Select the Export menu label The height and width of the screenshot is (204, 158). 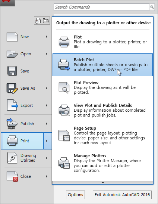point(26,105)
